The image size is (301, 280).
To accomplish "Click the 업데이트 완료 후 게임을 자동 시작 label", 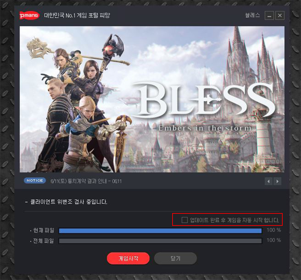I will pos(234,220).
